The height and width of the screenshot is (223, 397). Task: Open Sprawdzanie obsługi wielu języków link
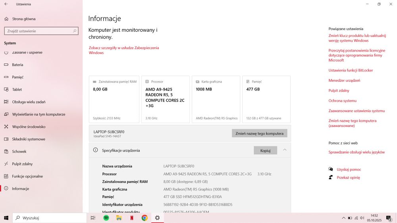pyautogui.click(x=357, y=152)
